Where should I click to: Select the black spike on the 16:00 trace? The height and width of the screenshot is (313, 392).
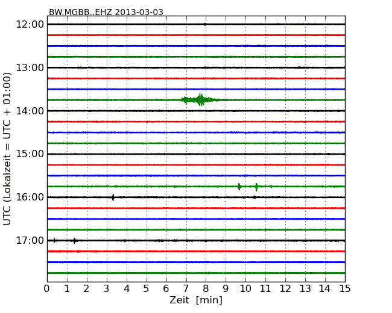(113, 197)
